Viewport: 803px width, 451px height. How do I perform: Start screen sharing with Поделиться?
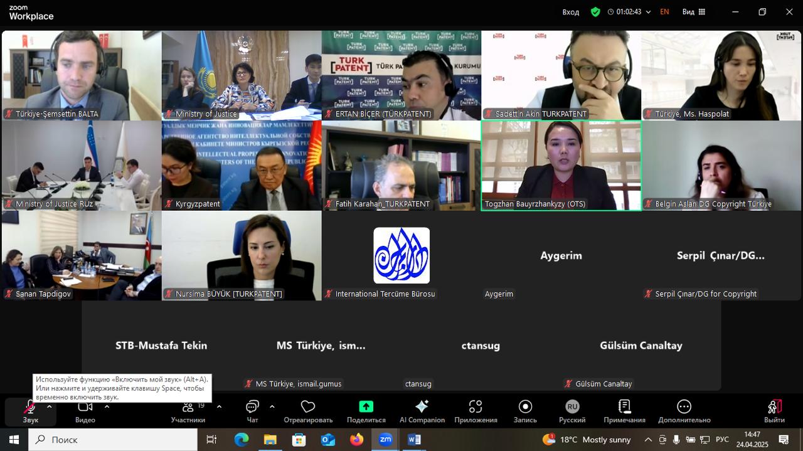[x=366, y=412]
